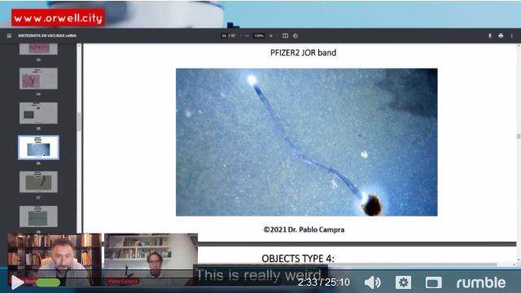Click the rumble logo in the player
The height and width of the screenshot is (293, 521).
click(x=481, y=282)
